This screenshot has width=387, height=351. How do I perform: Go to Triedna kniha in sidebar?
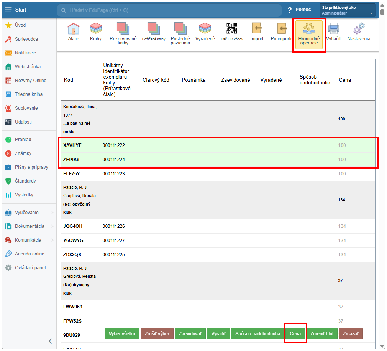[28, 94]
